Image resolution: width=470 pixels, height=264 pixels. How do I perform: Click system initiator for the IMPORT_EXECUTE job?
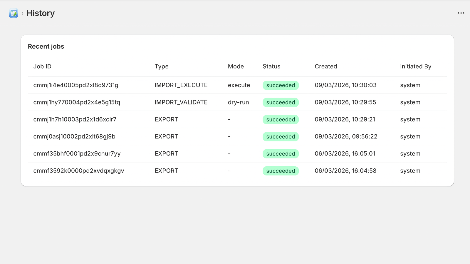410,85
